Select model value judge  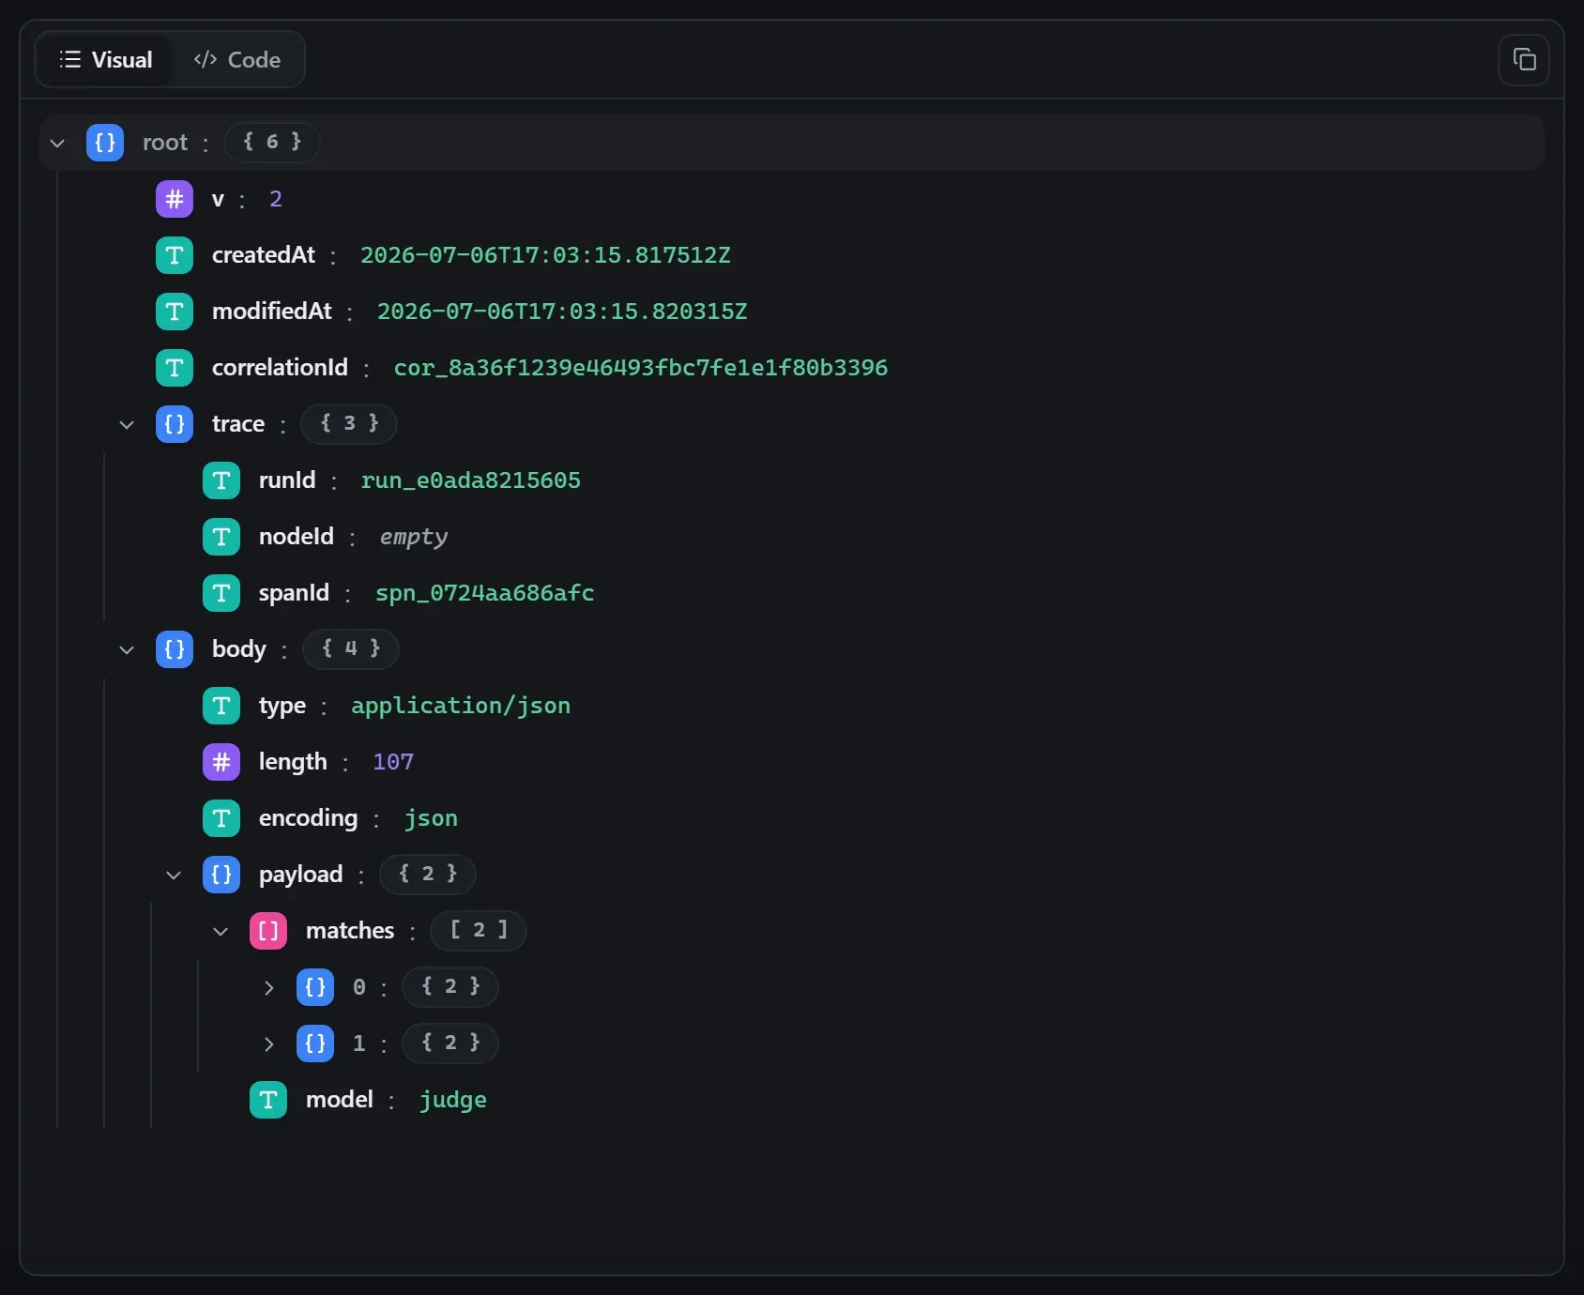click(x=453, y=1100)
